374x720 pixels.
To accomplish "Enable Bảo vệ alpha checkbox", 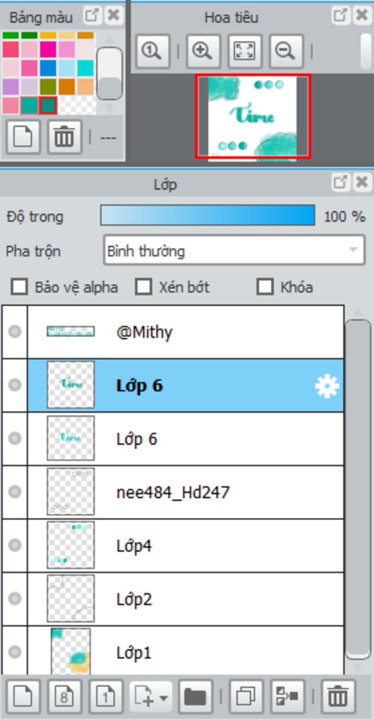I will click(19, 287).
